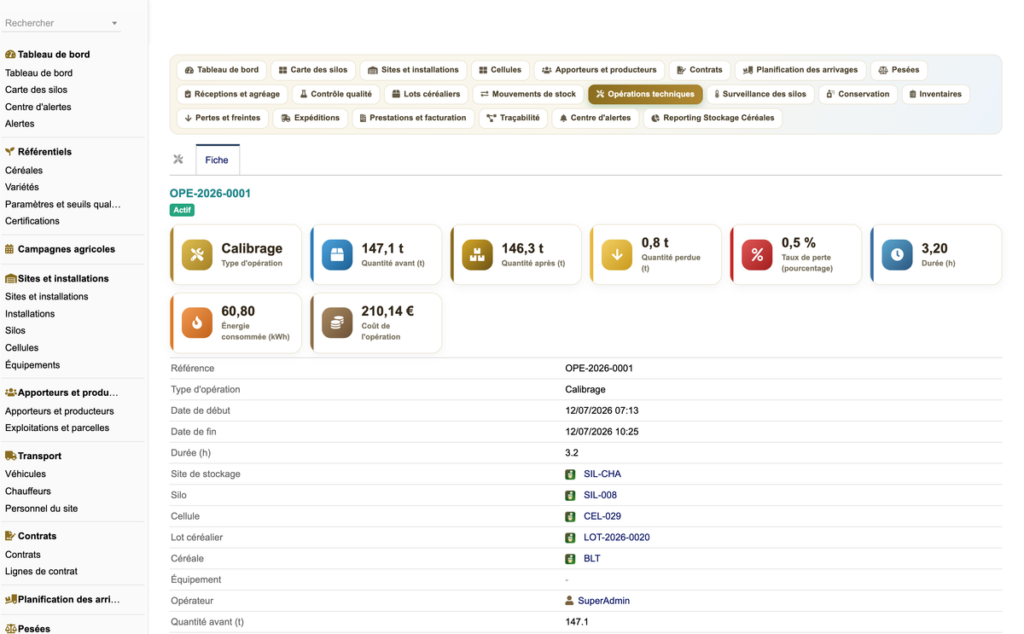Open the LOT-2026-0020 lot link
Viewport: 1024px width, 634px height.
click(617, 538)
